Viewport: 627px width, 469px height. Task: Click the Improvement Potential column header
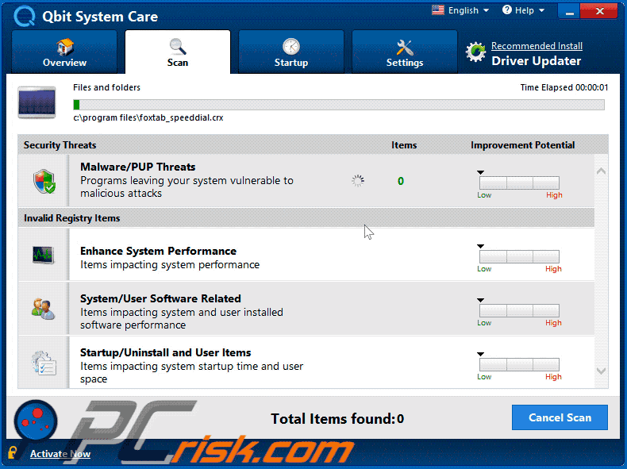coord(523,145)
